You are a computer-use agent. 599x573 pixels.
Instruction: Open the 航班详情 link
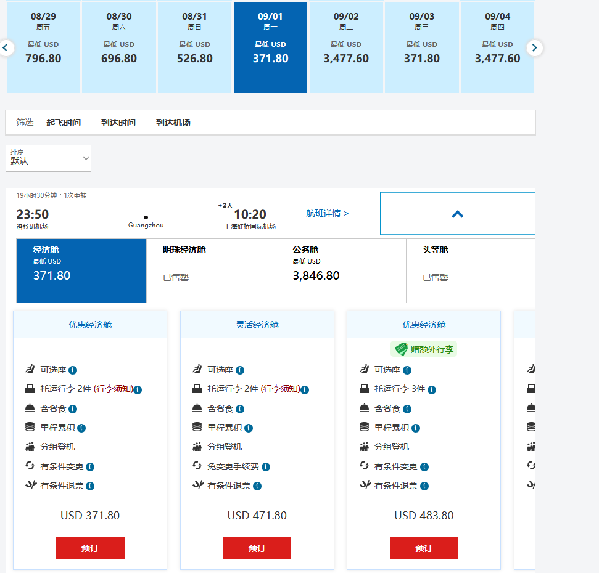[327, 213]
